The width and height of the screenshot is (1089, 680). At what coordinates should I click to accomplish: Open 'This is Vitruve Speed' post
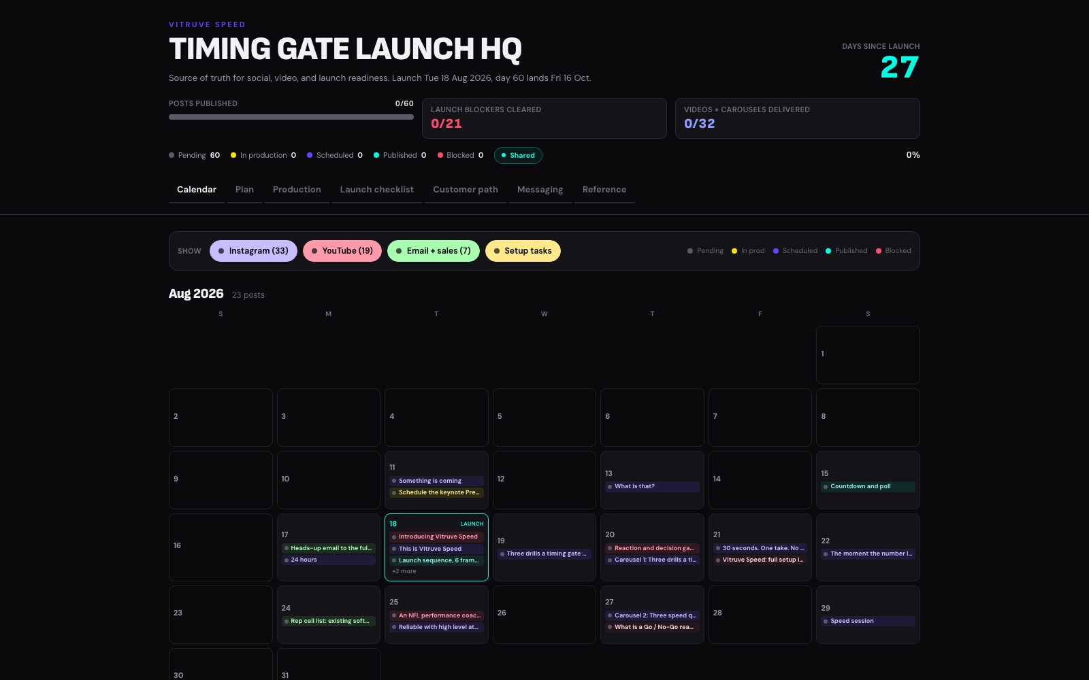436,549
